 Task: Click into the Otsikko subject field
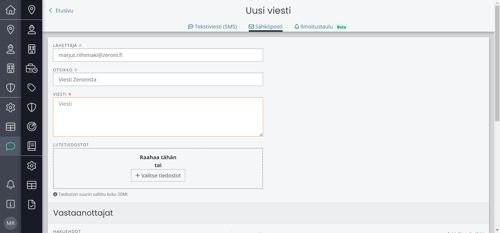[158, 79]
